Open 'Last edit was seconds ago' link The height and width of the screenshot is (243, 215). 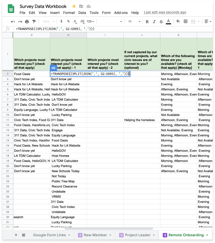tap(165, 12)
